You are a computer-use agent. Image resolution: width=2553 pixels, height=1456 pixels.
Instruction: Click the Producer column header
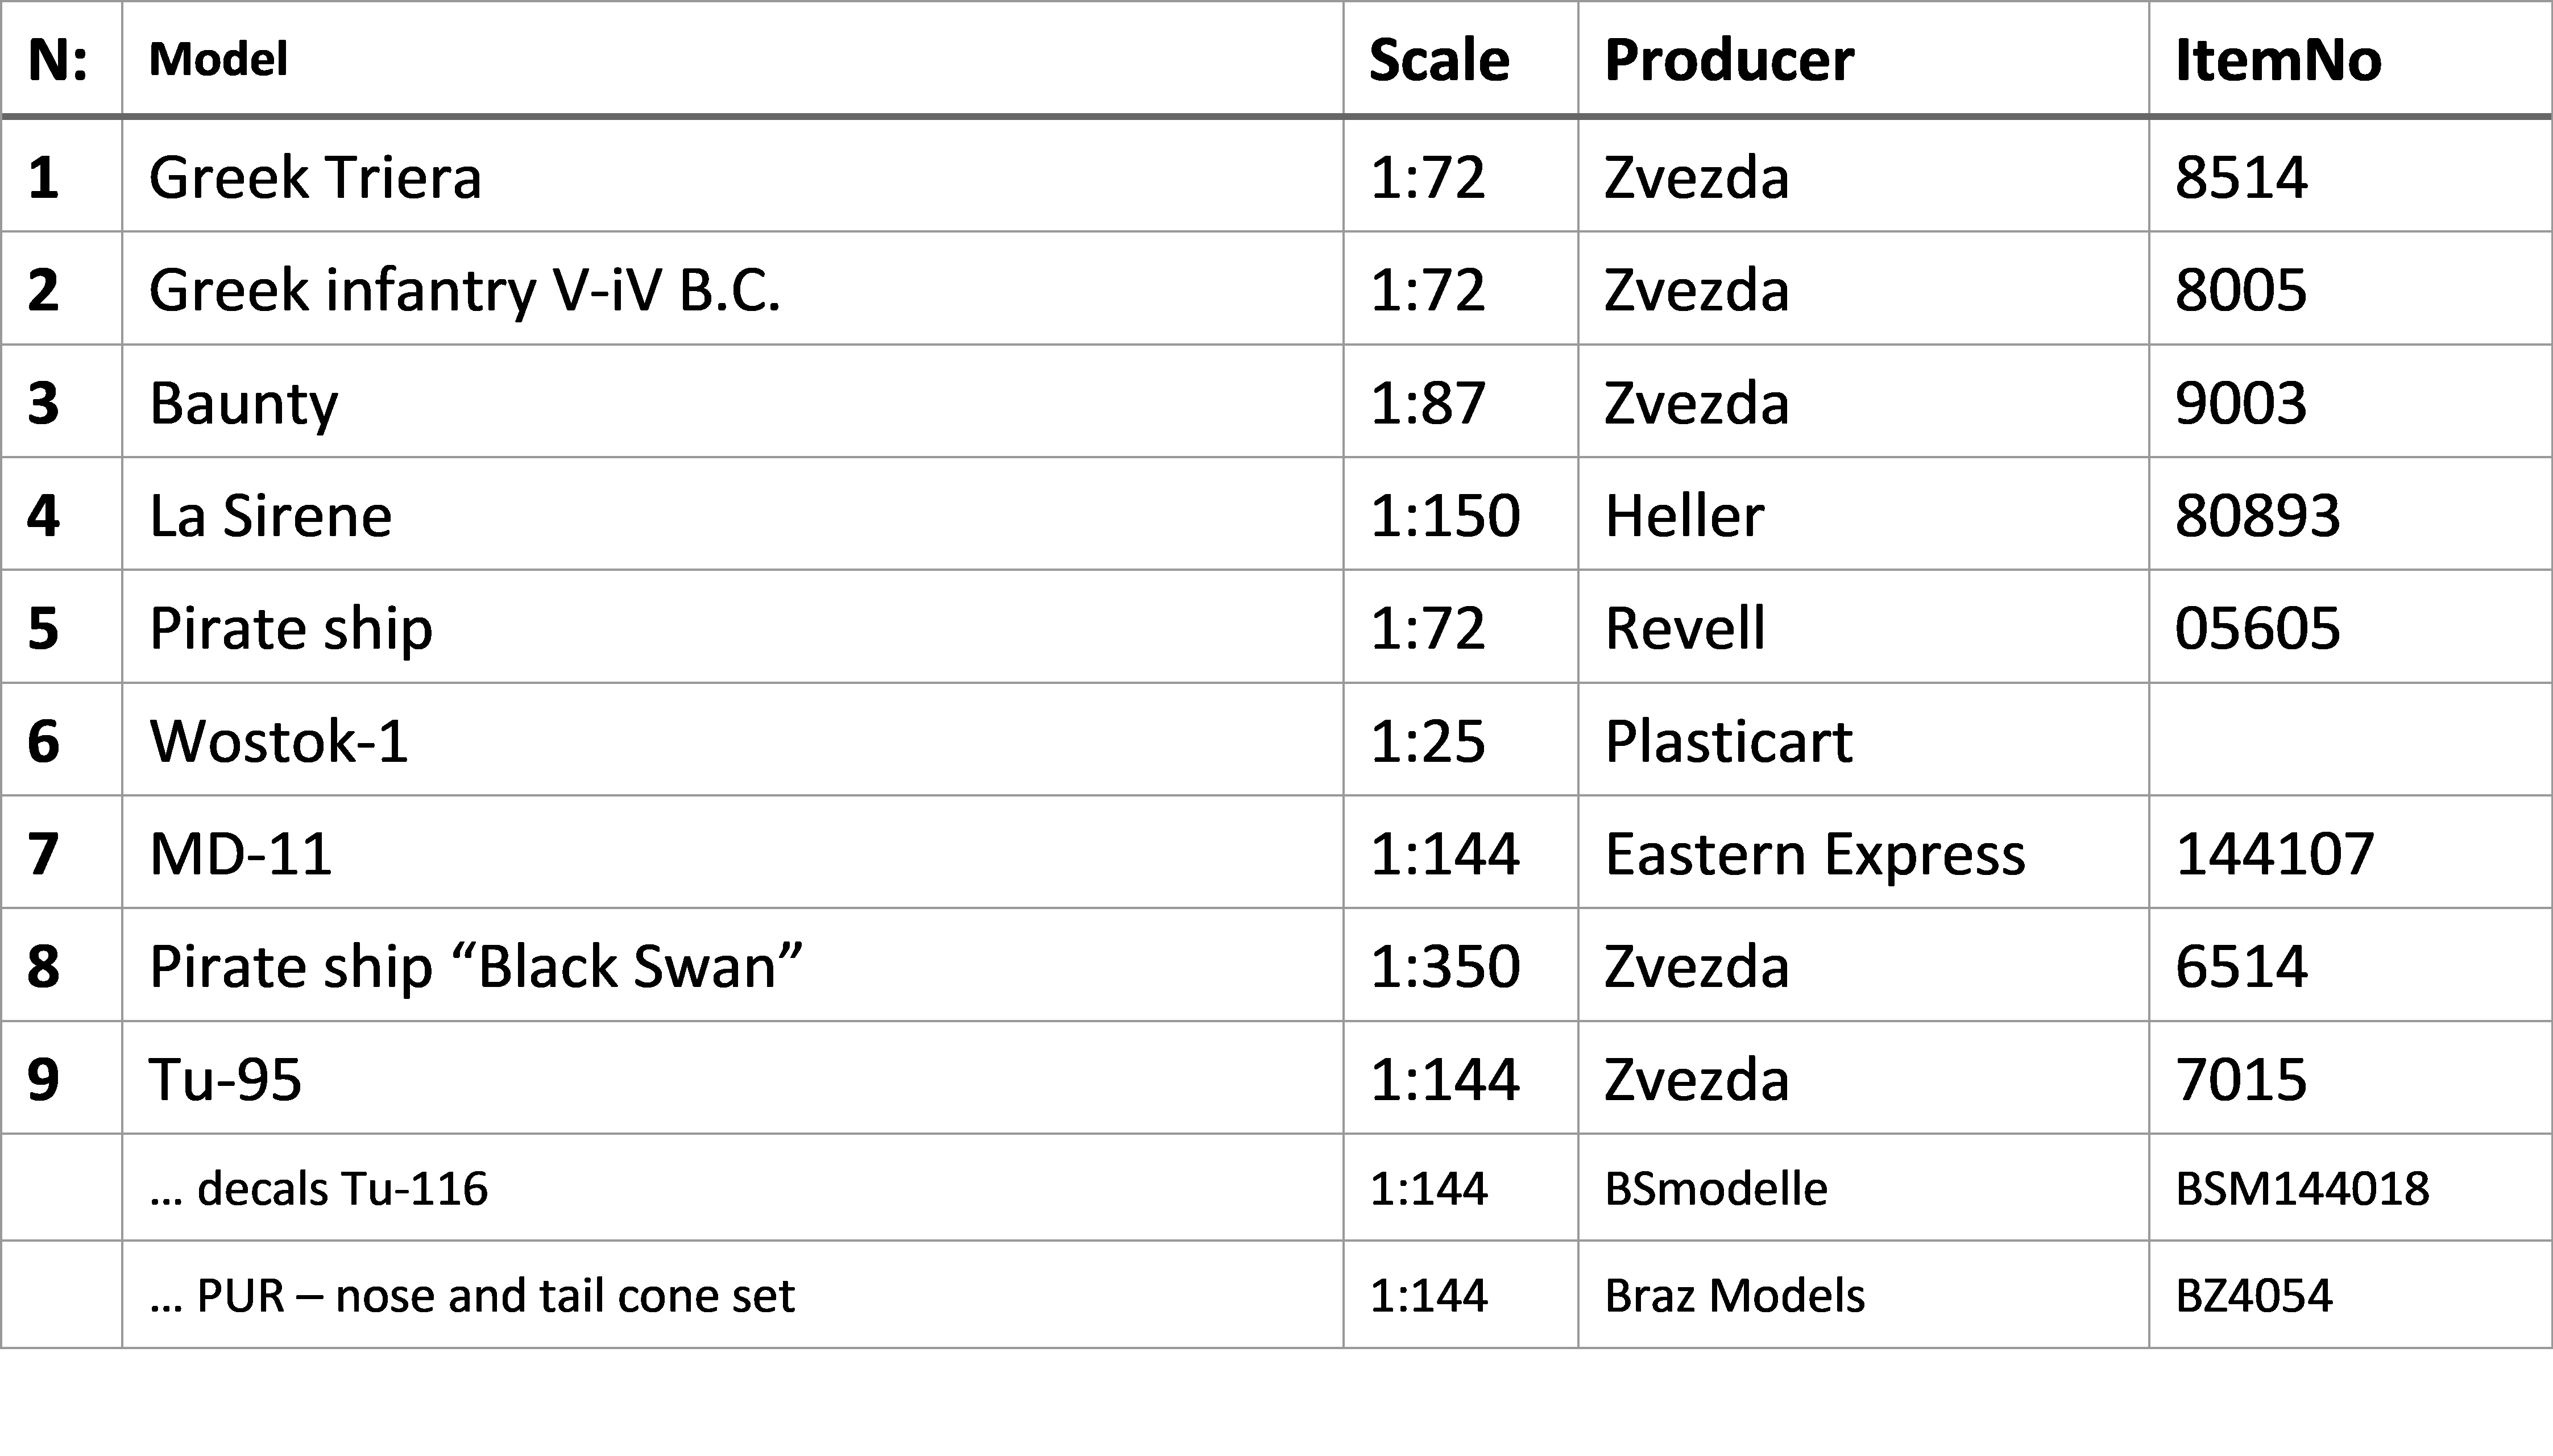coord(1729,60)
